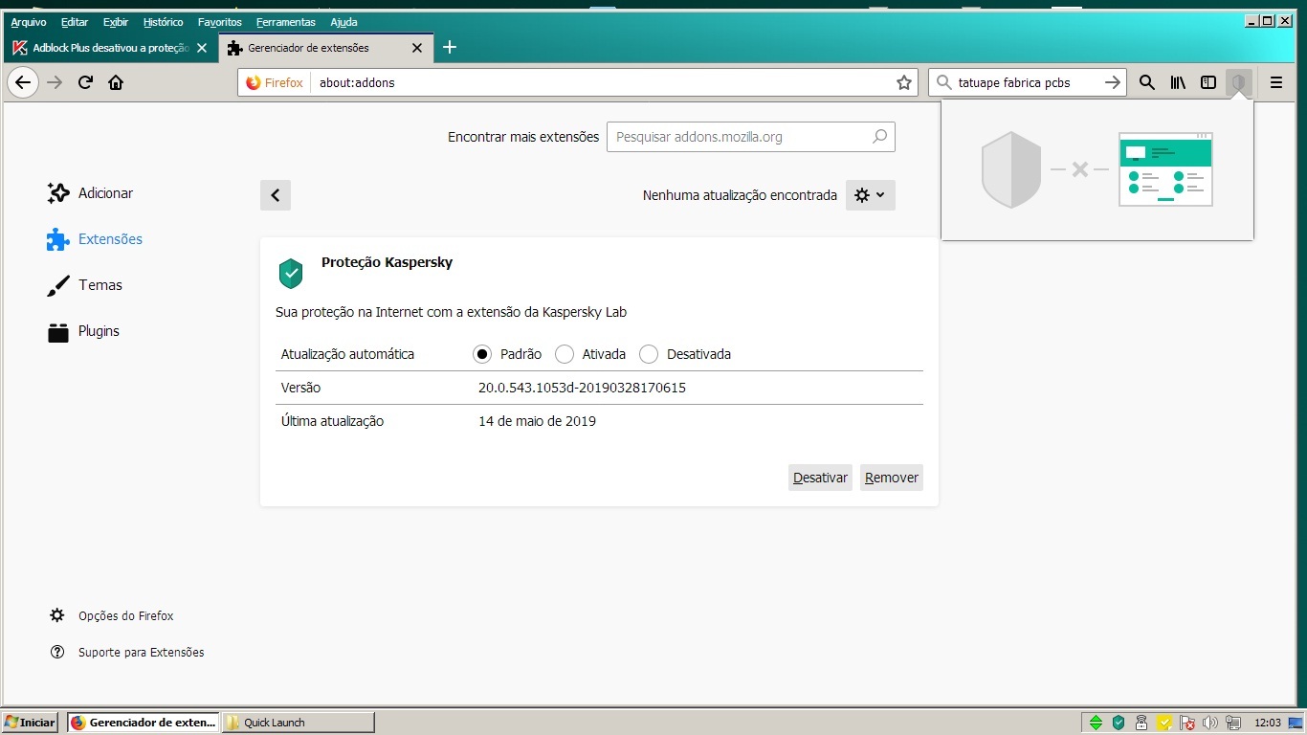Open the Library bookshelf icon
Image resolution: width=1307 pixels, height=735 pixels.
coord(1178,82)
